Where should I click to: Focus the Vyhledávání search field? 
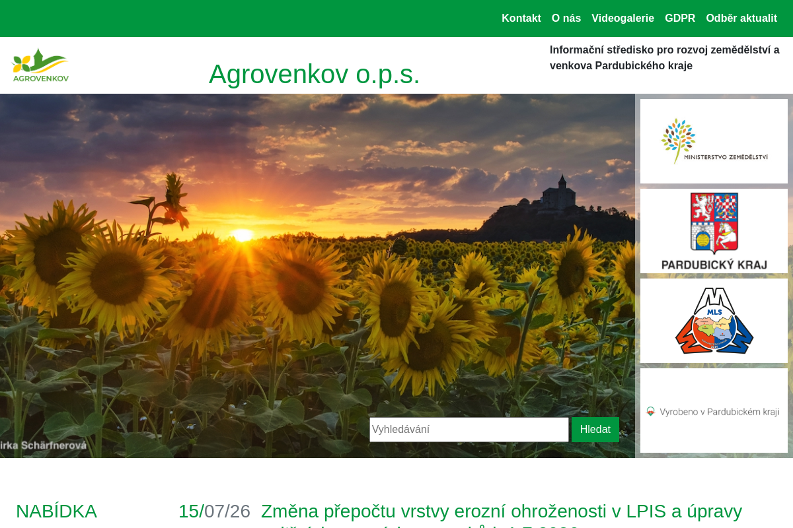tap(469, 430)
